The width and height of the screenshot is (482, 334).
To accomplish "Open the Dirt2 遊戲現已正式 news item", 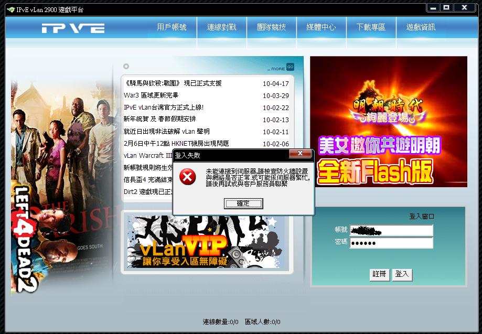I will click(148, 192).
